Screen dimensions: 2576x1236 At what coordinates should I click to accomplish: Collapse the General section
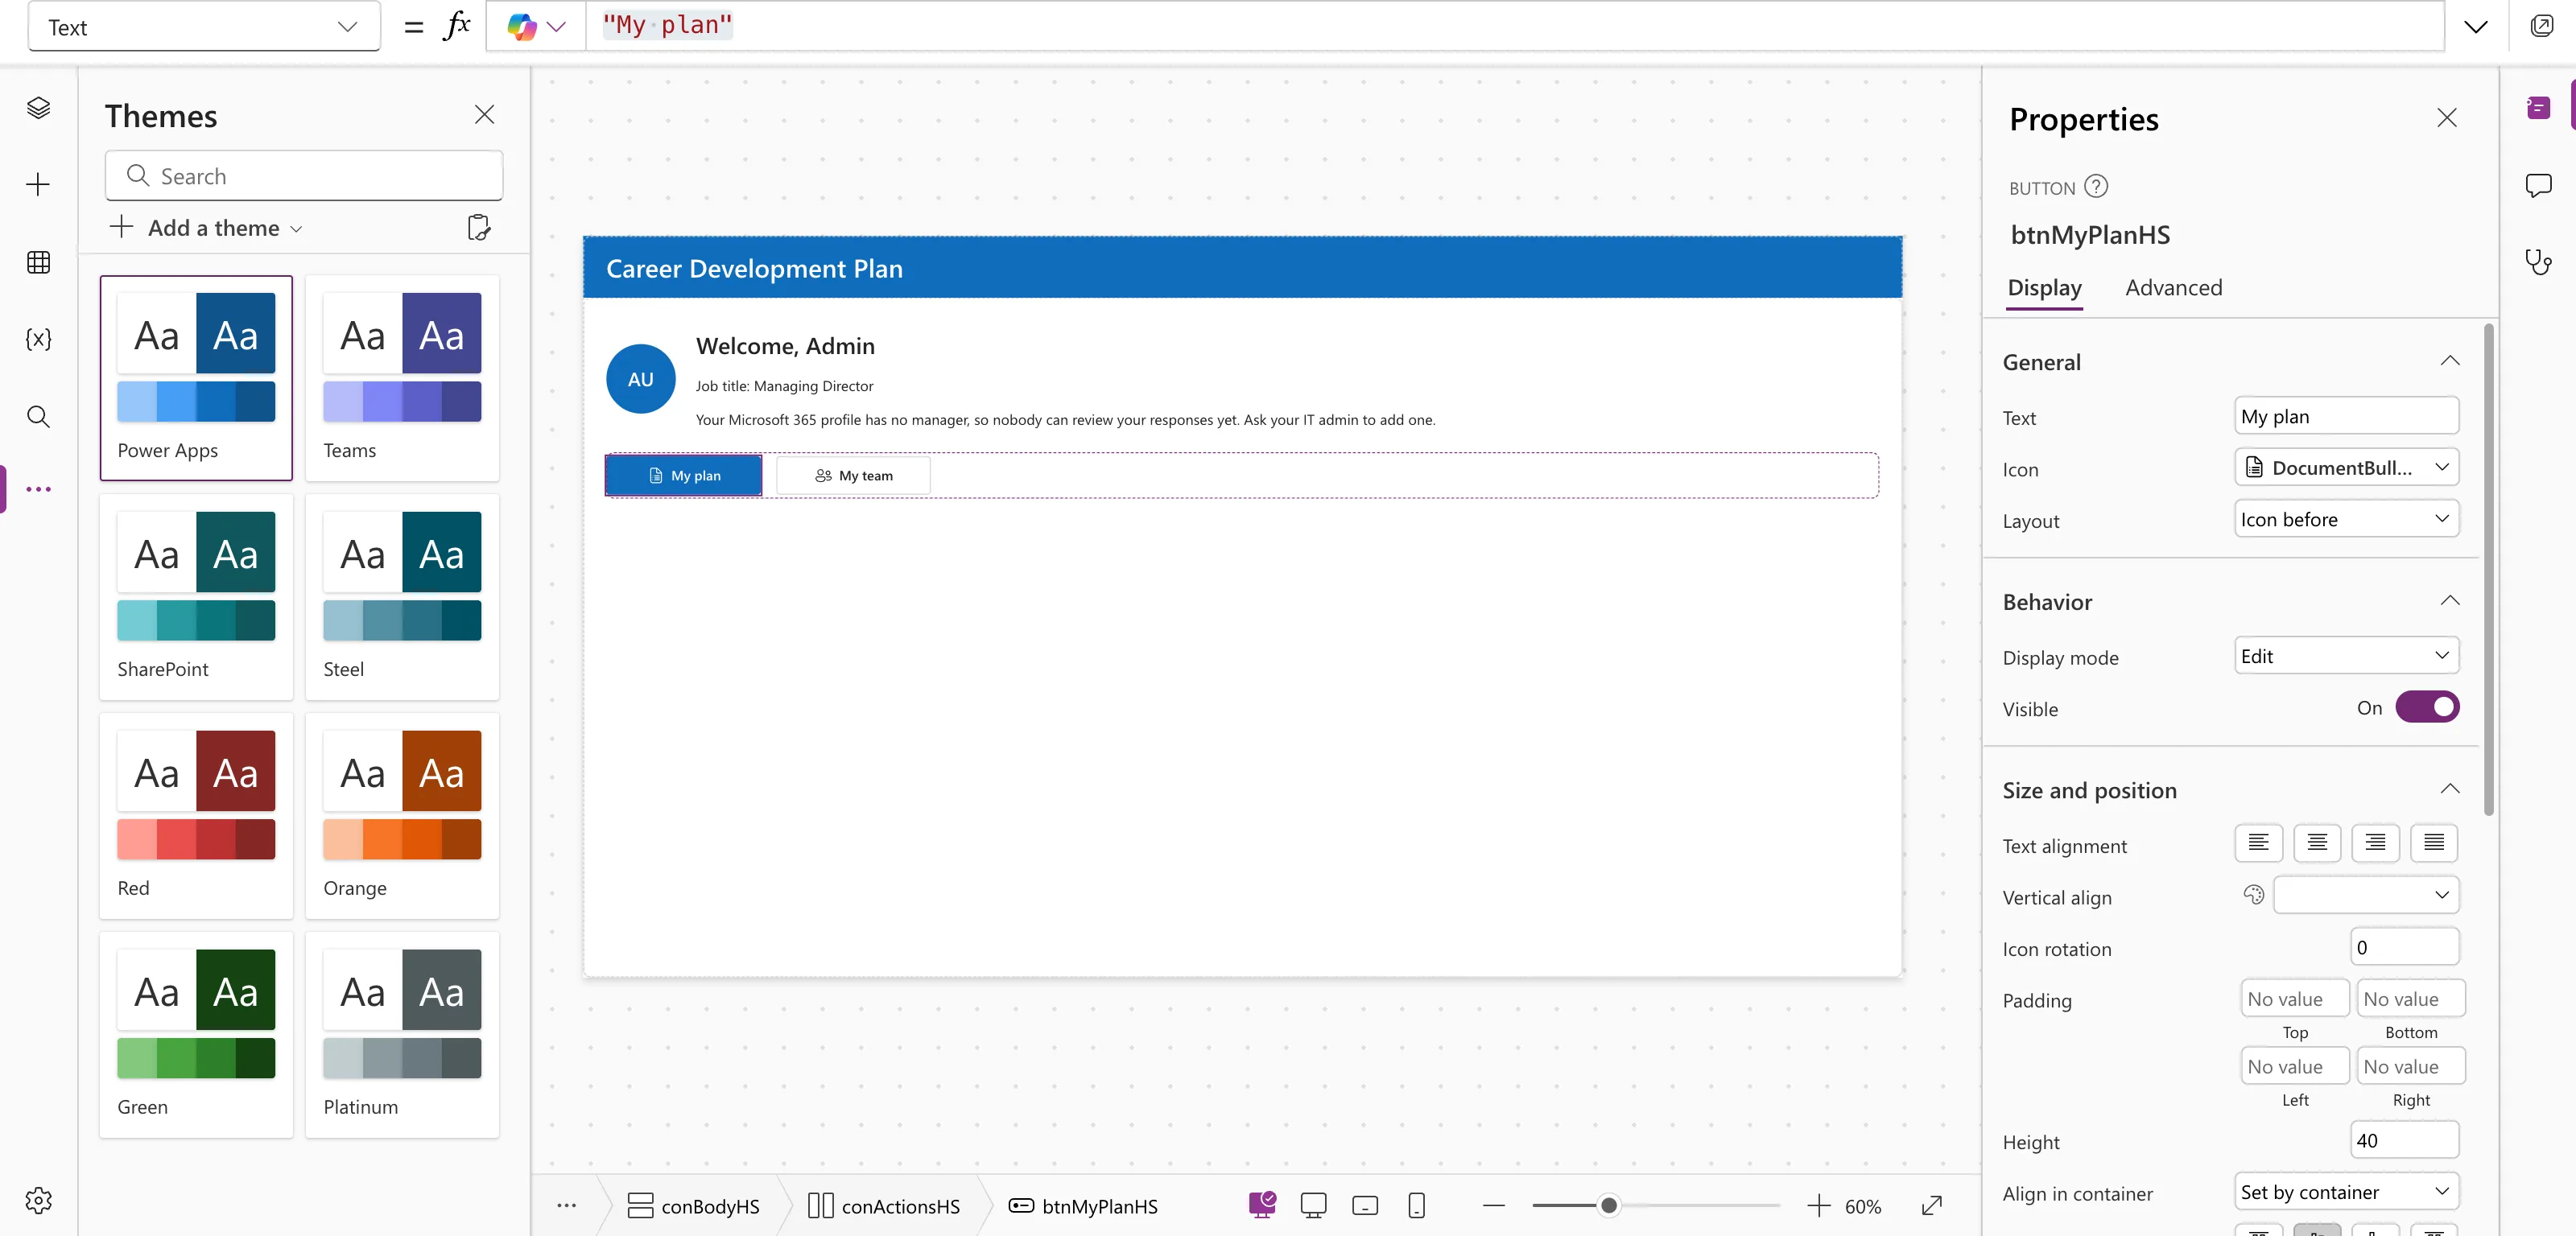[2449, 362]
